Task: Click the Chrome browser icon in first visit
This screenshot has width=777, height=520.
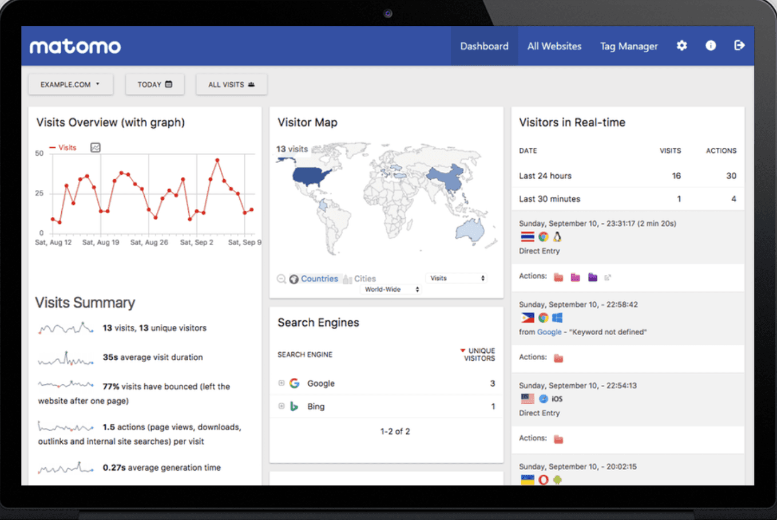Action: point(543,237)
